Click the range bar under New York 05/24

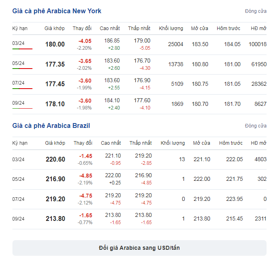point(22,69)
